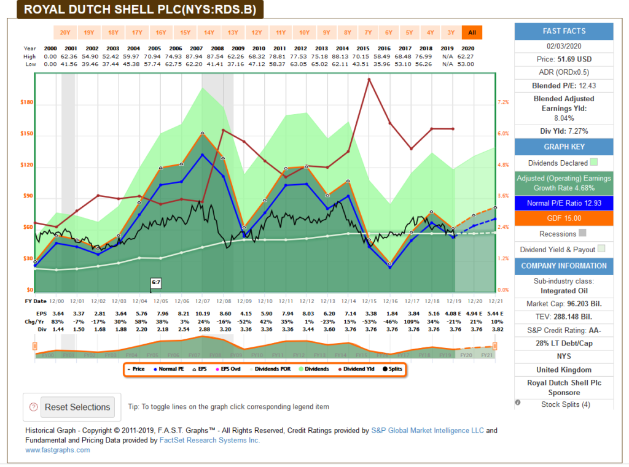The width and height of the screenshot is (629, 467).
Task: Toggle the Price line in legend
Action: [x=136, y=369]
